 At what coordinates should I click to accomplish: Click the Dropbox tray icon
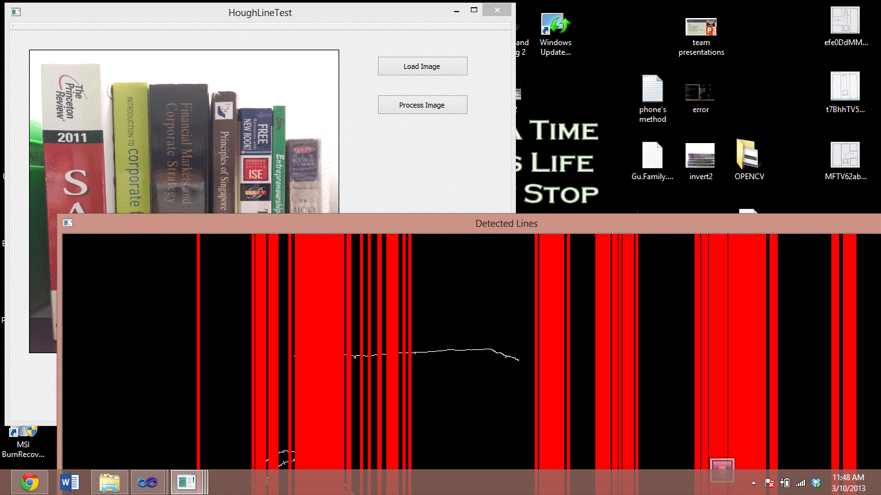tap(816, 483)
